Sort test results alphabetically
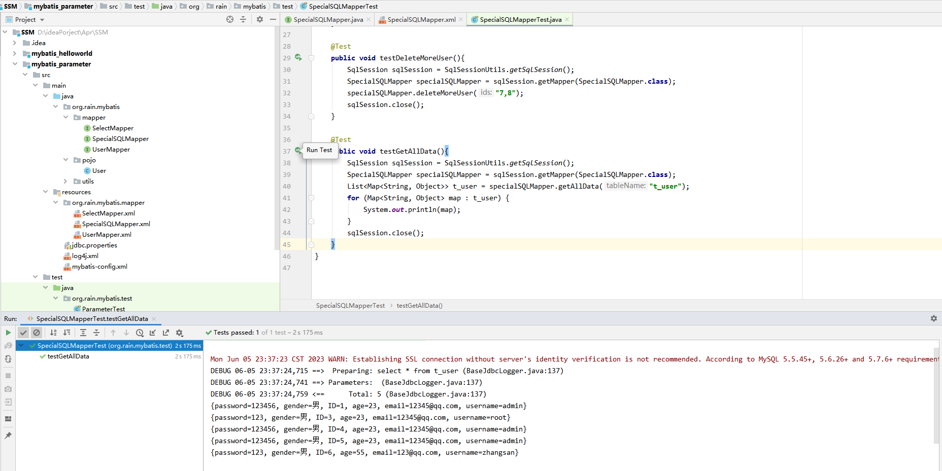 click(x=53, y=333)
